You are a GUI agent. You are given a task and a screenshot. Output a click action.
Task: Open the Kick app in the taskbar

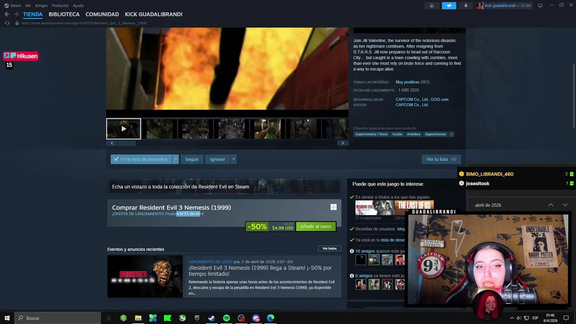coord(167,318)
